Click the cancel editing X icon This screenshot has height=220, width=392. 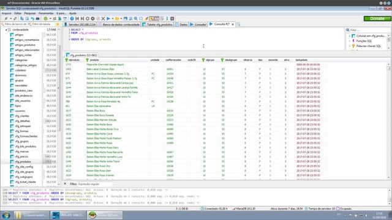pyautogui.click(x=103, y=19)
